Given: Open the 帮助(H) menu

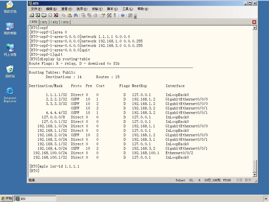Looking at the screenshot, I should pyautogui.click(x=143, y=9).
